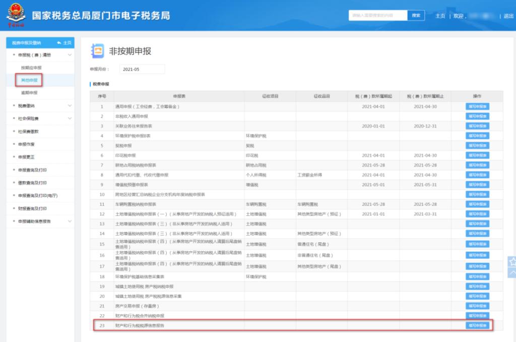Image resolution: width=516 pixels, height=342 pixels.
Task: Expand the 税费缴纳 sidebar menu
Action: [x=70, y=105]
